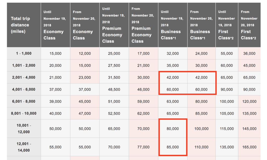This screenshot has height=160, width=267.
Task: Click the 36,000 First Class cell
Action: 249,53
